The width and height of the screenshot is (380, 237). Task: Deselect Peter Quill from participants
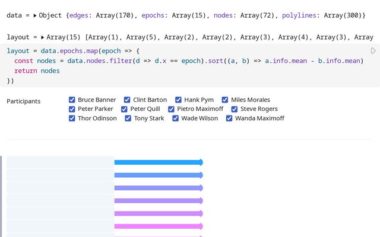point(125,109)
